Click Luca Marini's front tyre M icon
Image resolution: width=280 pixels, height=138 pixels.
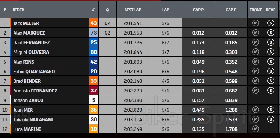tap(256, 129)
